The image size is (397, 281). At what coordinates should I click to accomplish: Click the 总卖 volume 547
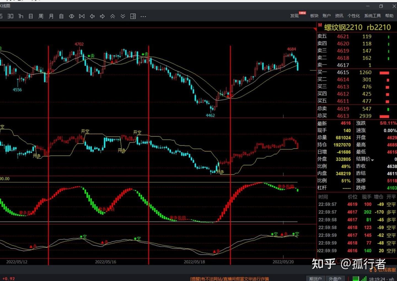click(x=367, y=109)
